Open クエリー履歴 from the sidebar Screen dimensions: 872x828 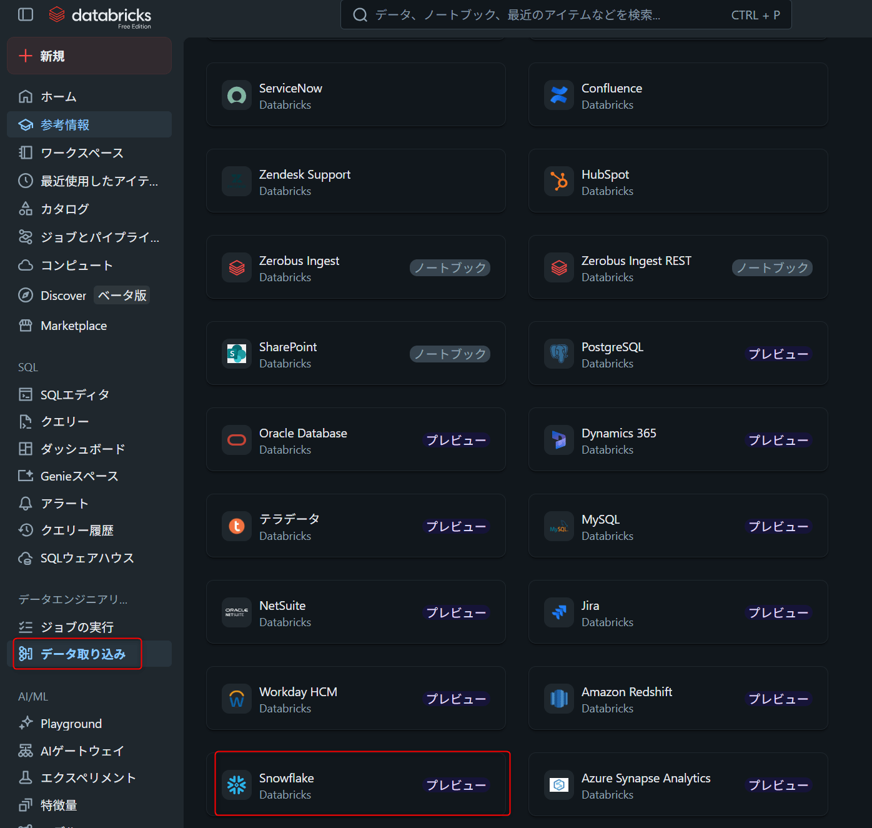coord(89,530)
